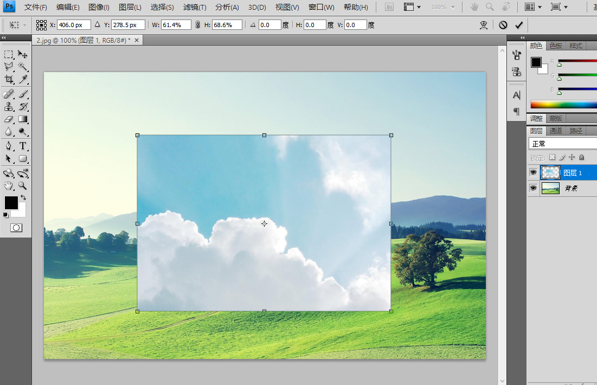The image size is (597, 385).
Task: Switch to warp mode in options bar
Action: coord(484,25)
